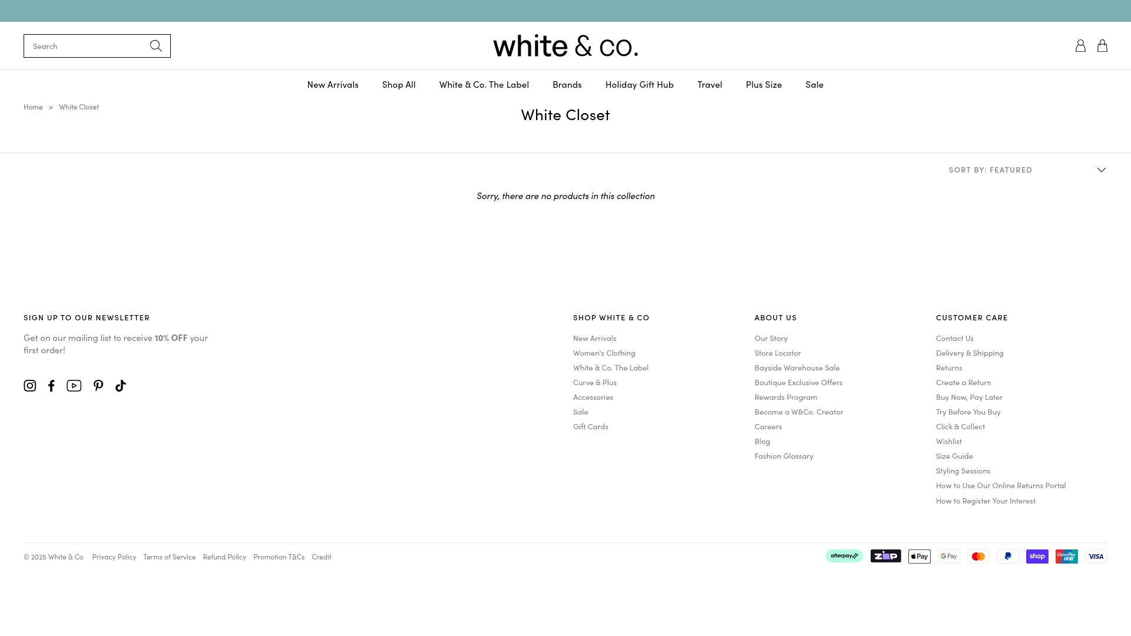Click the search magnifier icon

pos(156,46)
